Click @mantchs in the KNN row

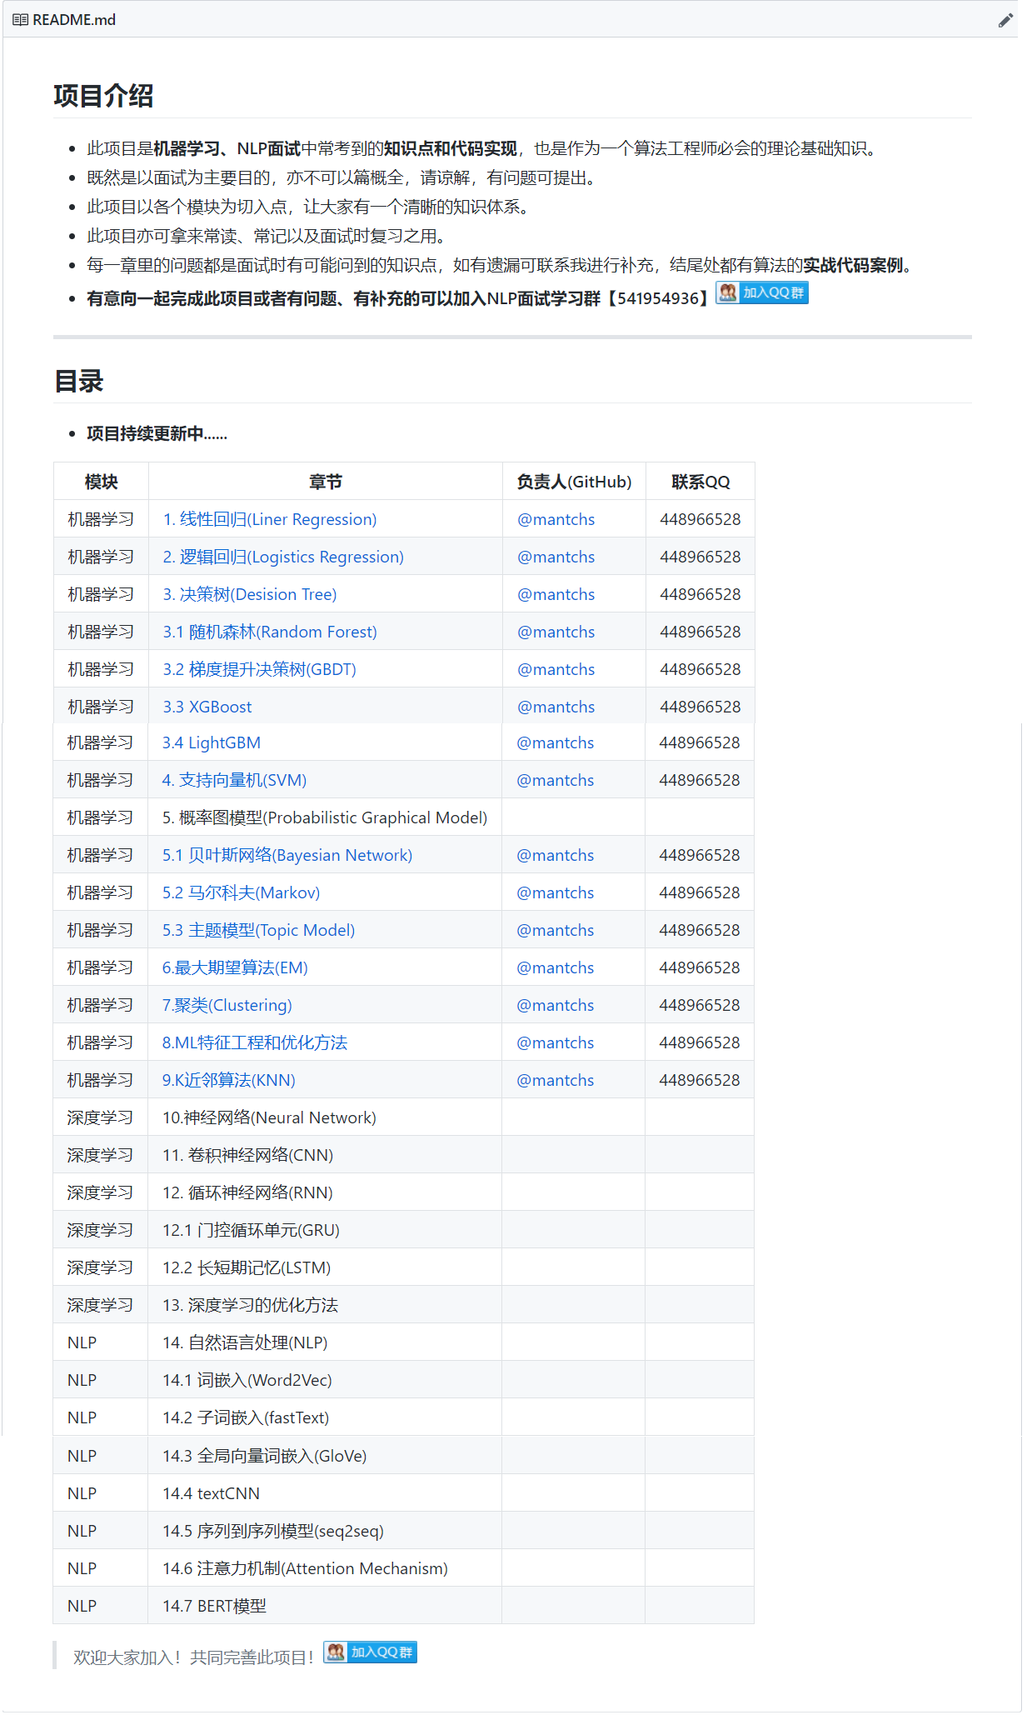pos(556,1080)
